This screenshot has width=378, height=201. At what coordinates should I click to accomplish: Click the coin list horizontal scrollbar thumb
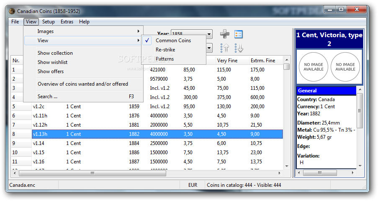[93, 173]
